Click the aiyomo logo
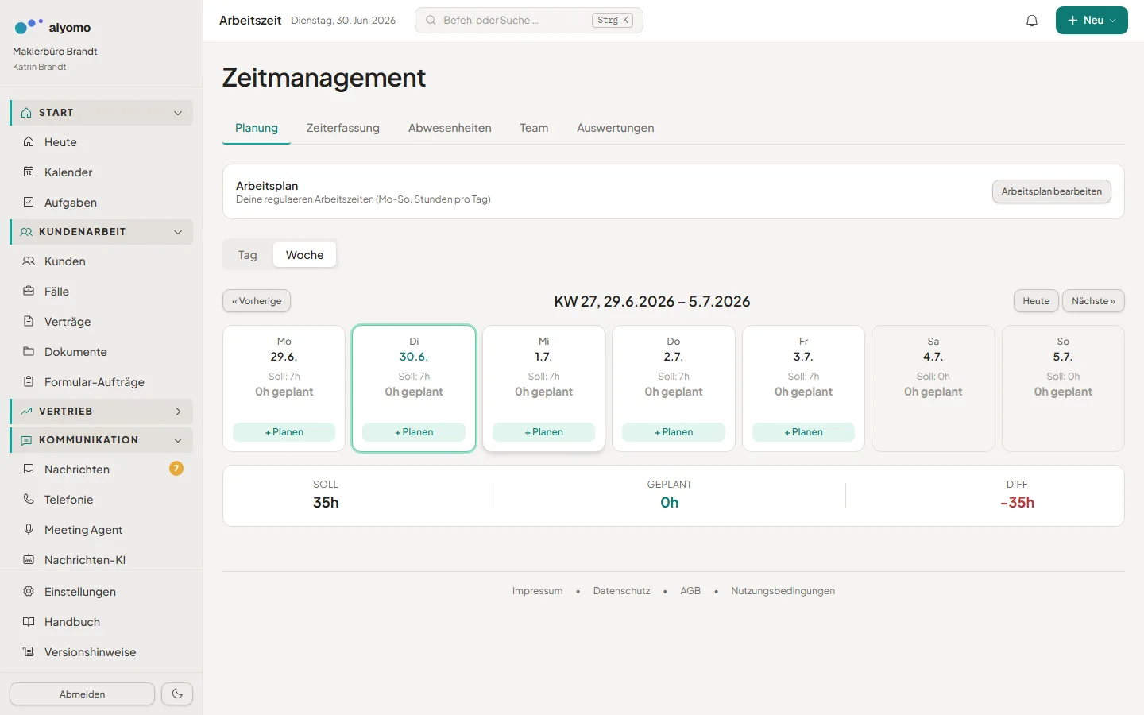 pyautogui.click(x=52, y=27)
